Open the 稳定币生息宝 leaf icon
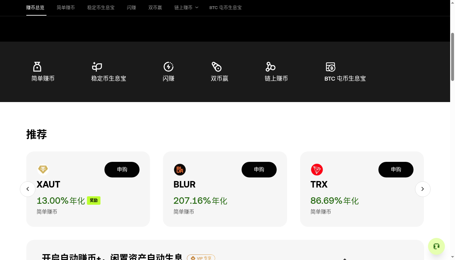 point(97,67)
